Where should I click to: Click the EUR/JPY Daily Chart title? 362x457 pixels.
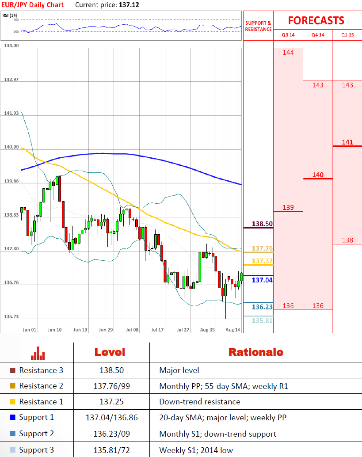(32, 5)
